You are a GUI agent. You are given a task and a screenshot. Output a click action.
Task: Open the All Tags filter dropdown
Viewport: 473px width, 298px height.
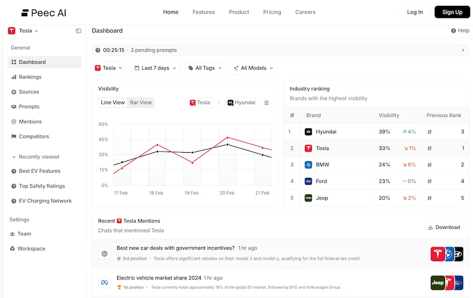click(x=205, y=68)
